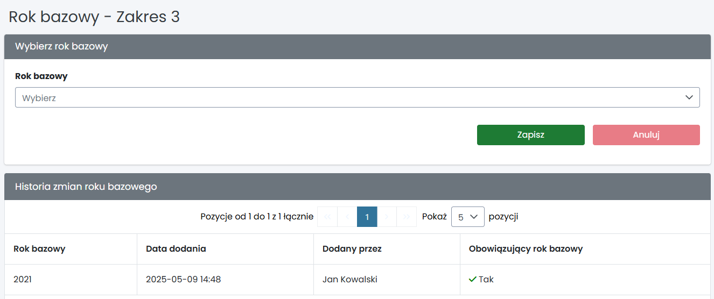Image resolution: width=714 pixels, height=299 pixels.
Task: Click the Wybierz rok bazowy panel header
Action: tap(61, 46)
